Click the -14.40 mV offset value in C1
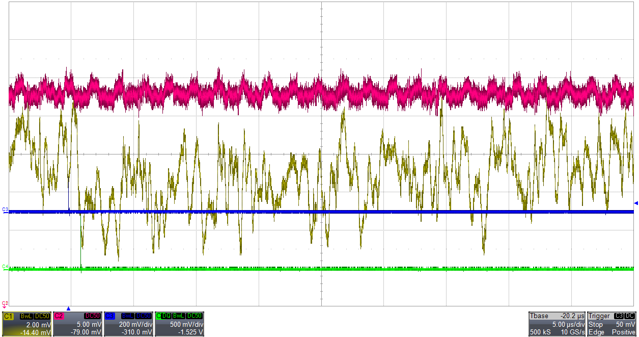The width and height of the screenshot is (639, 337). [36, 332]
